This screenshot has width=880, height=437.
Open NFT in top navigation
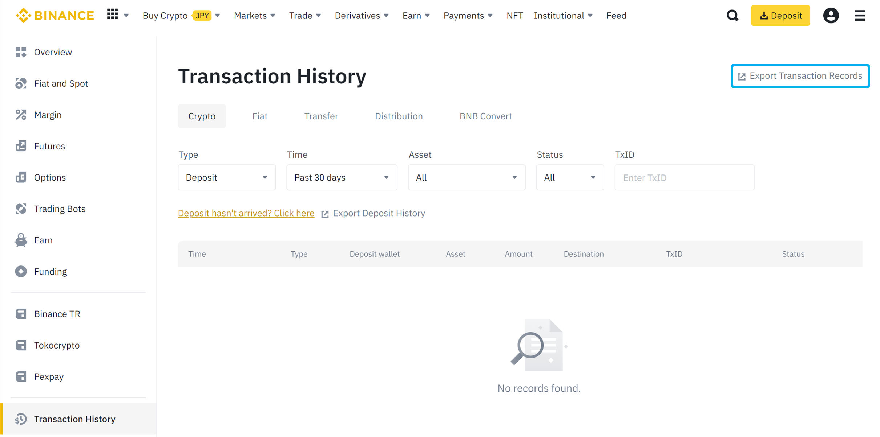[514, 16]
